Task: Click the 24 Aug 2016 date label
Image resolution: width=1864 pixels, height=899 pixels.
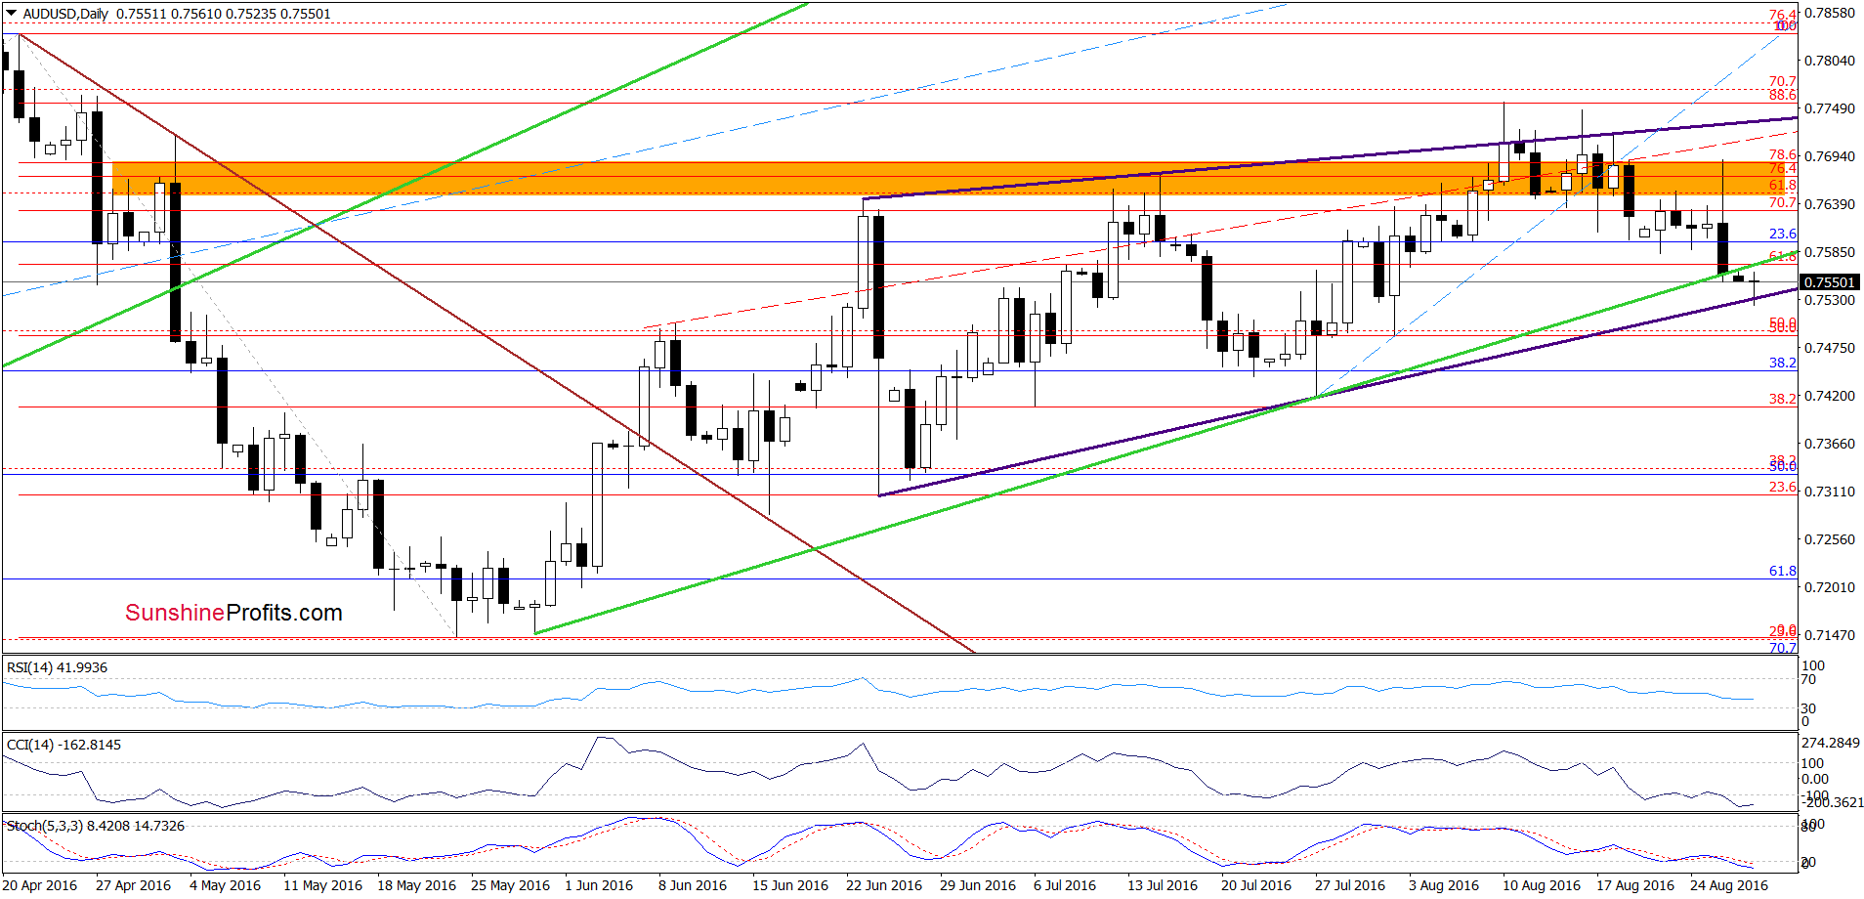Action: (1729, 885)
